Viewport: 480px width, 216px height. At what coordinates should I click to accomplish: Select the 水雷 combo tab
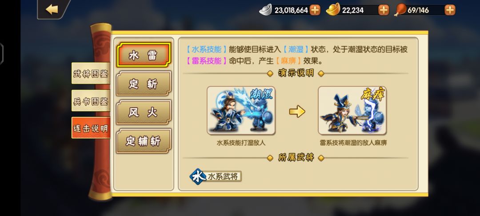[x=143, y=55]
